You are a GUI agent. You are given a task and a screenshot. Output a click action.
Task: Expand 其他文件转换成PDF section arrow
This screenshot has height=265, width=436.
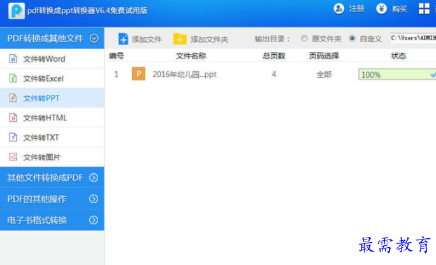pyautogui.click(x=94, y=178)
